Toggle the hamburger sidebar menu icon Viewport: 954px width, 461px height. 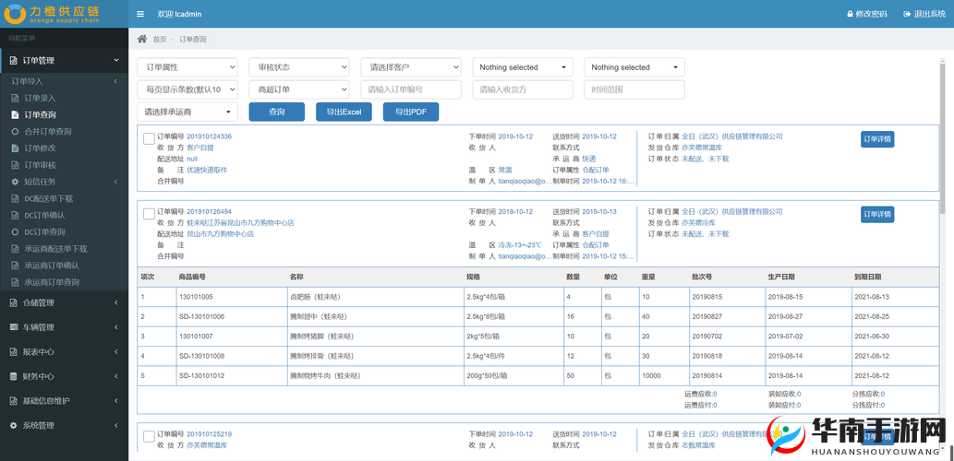coord(140,14)
